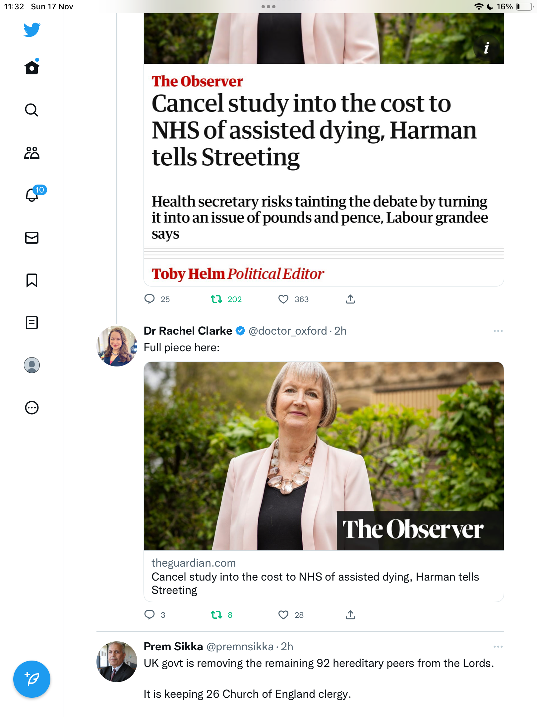Open Profile avatar icon in sidebar
The height and width of the screenshot is (717, 537).
pos(32,365)
